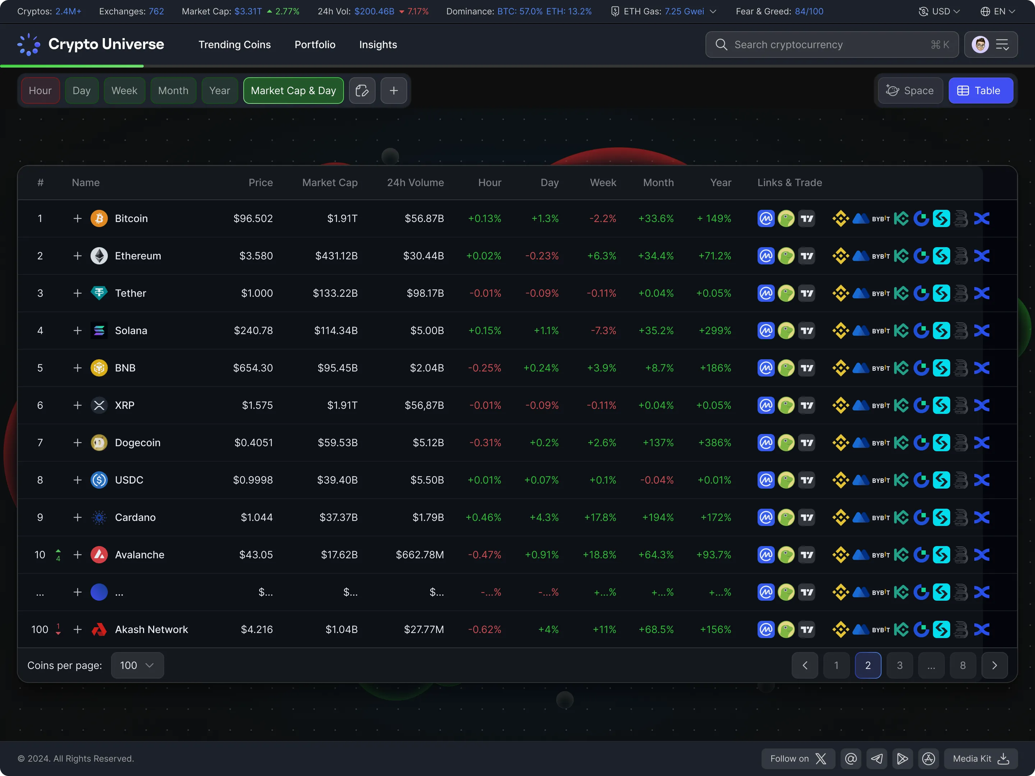Open the user profile menu
Screen dimensions: 1035x776
[990, 45]
